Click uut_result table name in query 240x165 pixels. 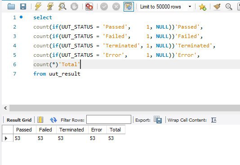click(x=65, y=74)
